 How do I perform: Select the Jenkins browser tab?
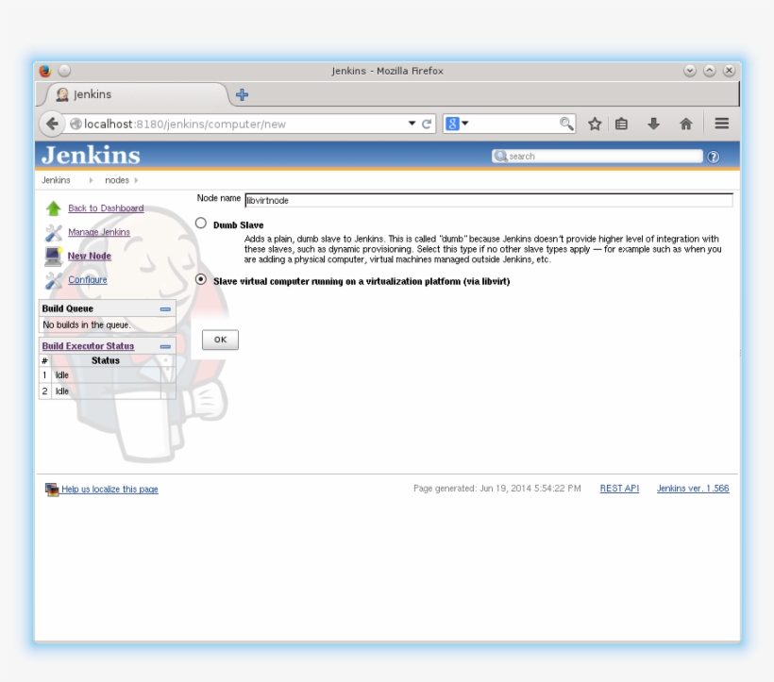(136, 94)
